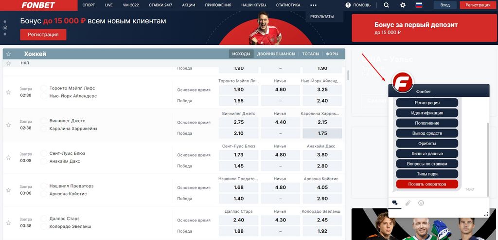The width and height of the screenshot is (498, 240).
Task: Click Пополнение option in the chat
Action: coord(427,123)
